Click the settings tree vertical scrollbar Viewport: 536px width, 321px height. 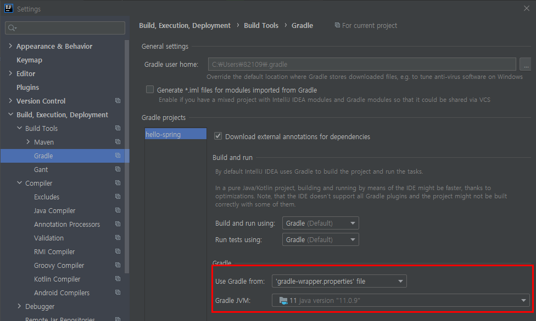point(127,157)
